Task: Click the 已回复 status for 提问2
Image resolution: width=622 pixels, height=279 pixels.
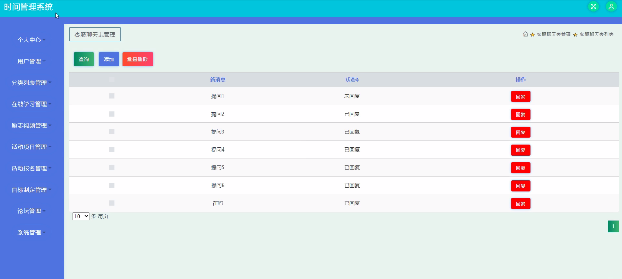Action: tap(352, 114)
